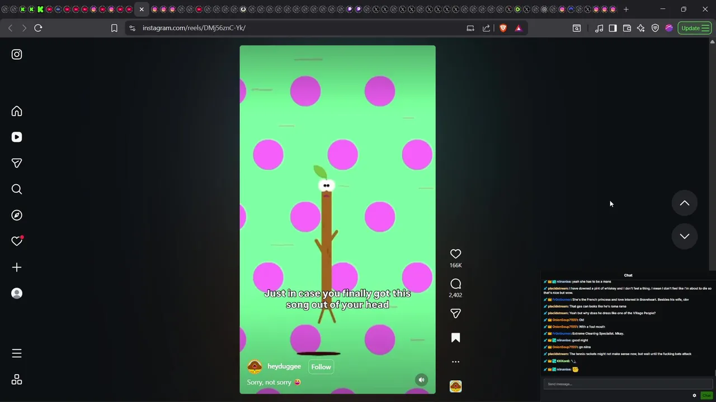
Task: Go to previous reel with up chevron
Action: tap(684, 203)
